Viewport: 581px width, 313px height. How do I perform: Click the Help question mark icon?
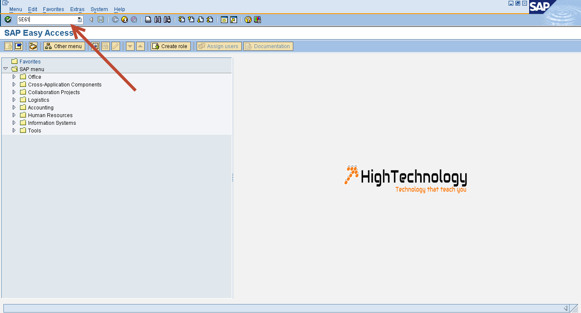pos(248,19)
